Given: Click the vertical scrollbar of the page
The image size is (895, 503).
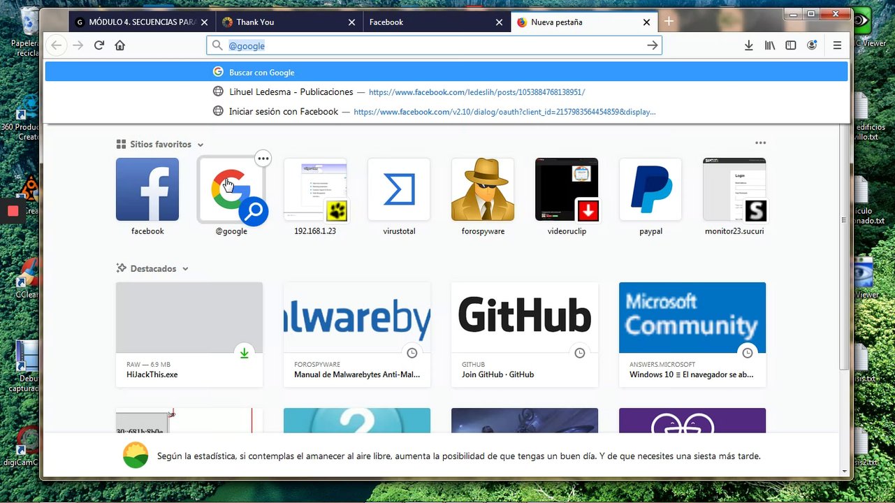Looking at the screenshot, I should [844, 248].
